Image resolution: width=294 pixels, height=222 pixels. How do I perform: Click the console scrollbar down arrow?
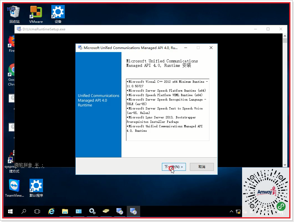[x=285, y=165]
